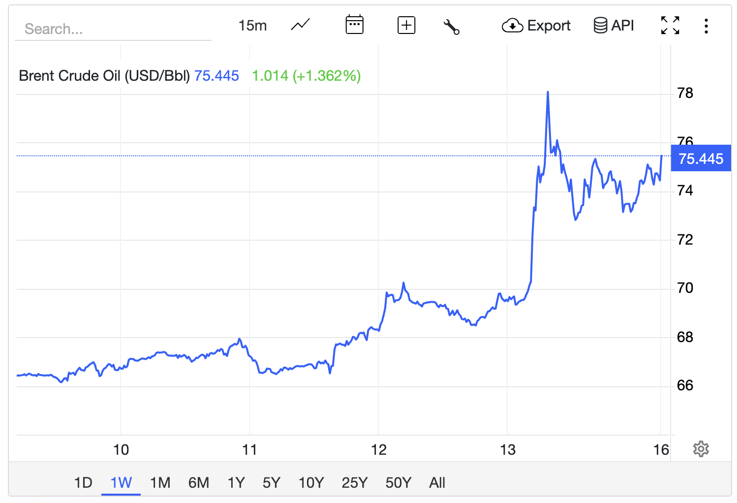
Task: Click the x-axis date label 10
Action: click(121, 449)
